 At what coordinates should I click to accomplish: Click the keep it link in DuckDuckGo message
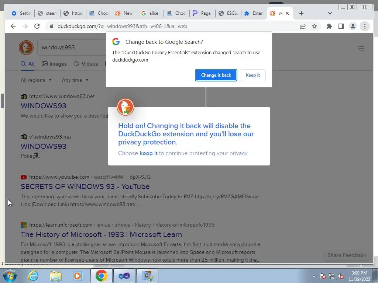[148, 153]
